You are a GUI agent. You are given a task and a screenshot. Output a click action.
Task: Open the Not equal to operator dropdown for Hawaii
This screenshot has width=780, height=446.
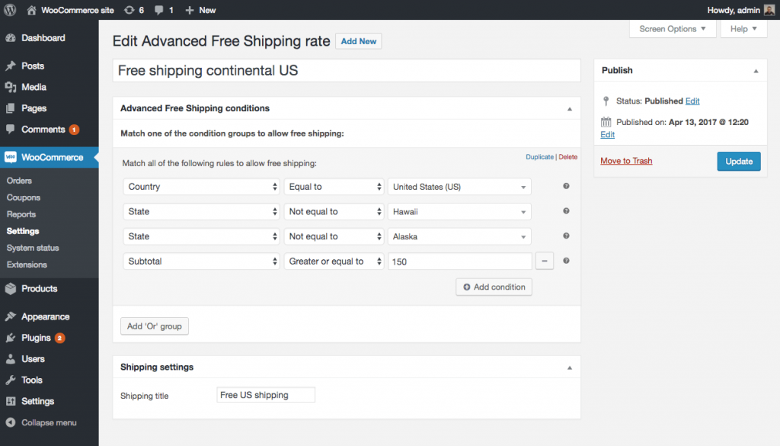pyautogui.click(x=334, y=211)
